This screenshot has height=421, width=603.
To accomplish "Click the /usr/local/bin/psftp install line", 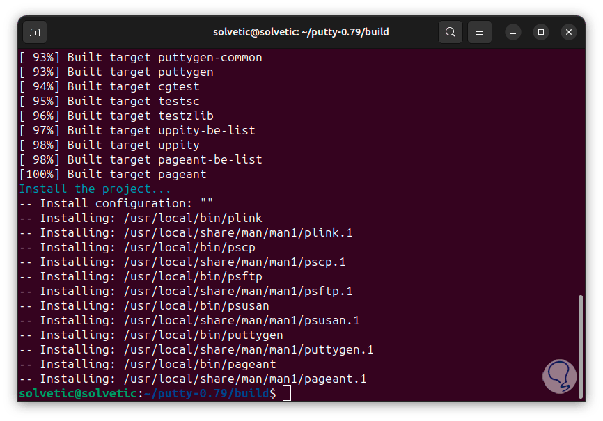I will click(x=141, y=276).
